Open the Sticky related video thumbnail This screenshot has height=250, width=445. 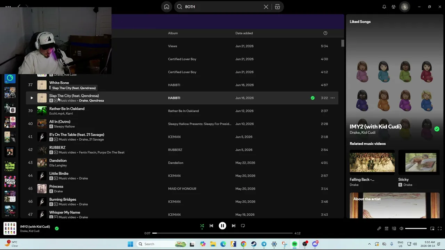click(420, 162)
